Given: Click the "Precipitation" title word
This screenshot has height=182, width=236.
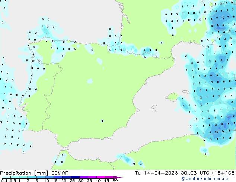Looking at the screenshot, I should [x=16, y=173].
